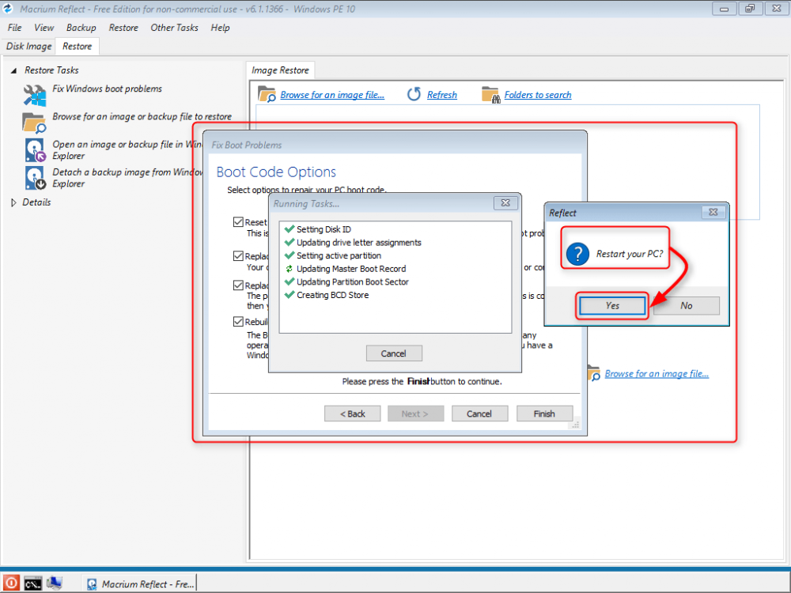Click the spinning progress icon beside Updating Master Boot Record
Screen dimensions: 791x593
point(289,269)
